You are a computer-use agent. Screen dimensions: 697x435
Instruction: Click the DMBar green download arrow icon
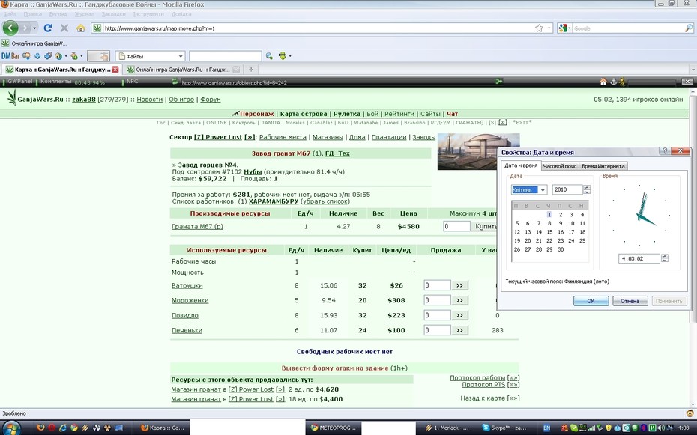(283, 56)
